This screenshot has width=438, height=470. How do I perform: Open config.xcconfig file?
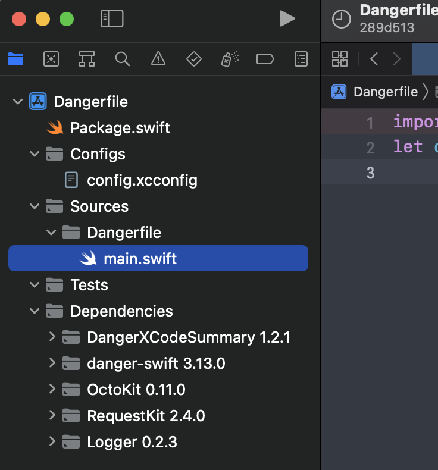click(142, 180)
